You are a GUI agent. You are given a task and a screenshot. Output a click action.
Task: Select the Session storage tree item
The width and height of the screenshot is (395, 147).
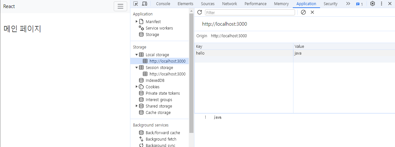point(159,68)
